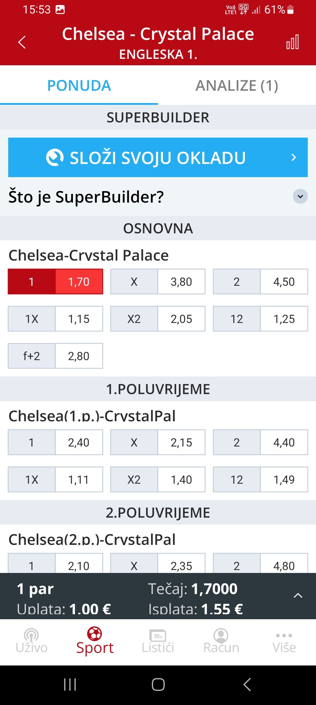Deselect Chelsea win odds 1,70

[x=55, y=282]
